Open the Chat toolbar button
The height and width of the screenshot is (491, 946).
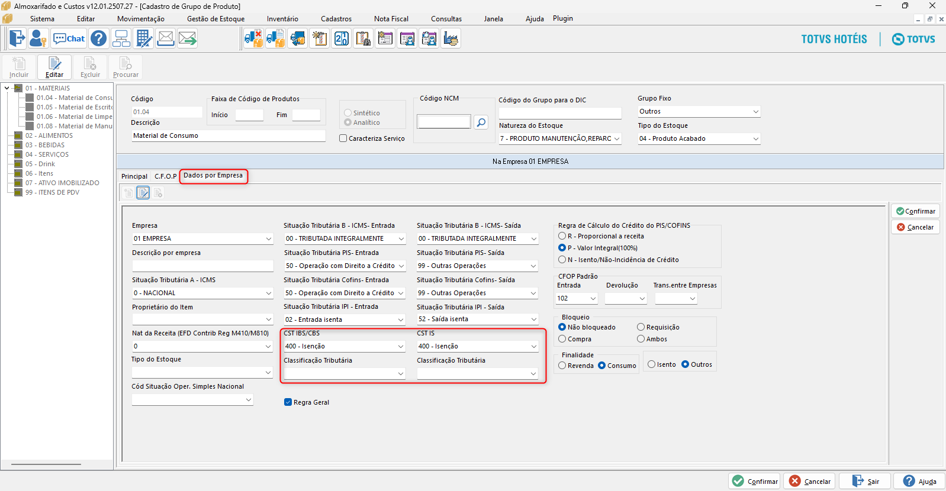point(69,38)
